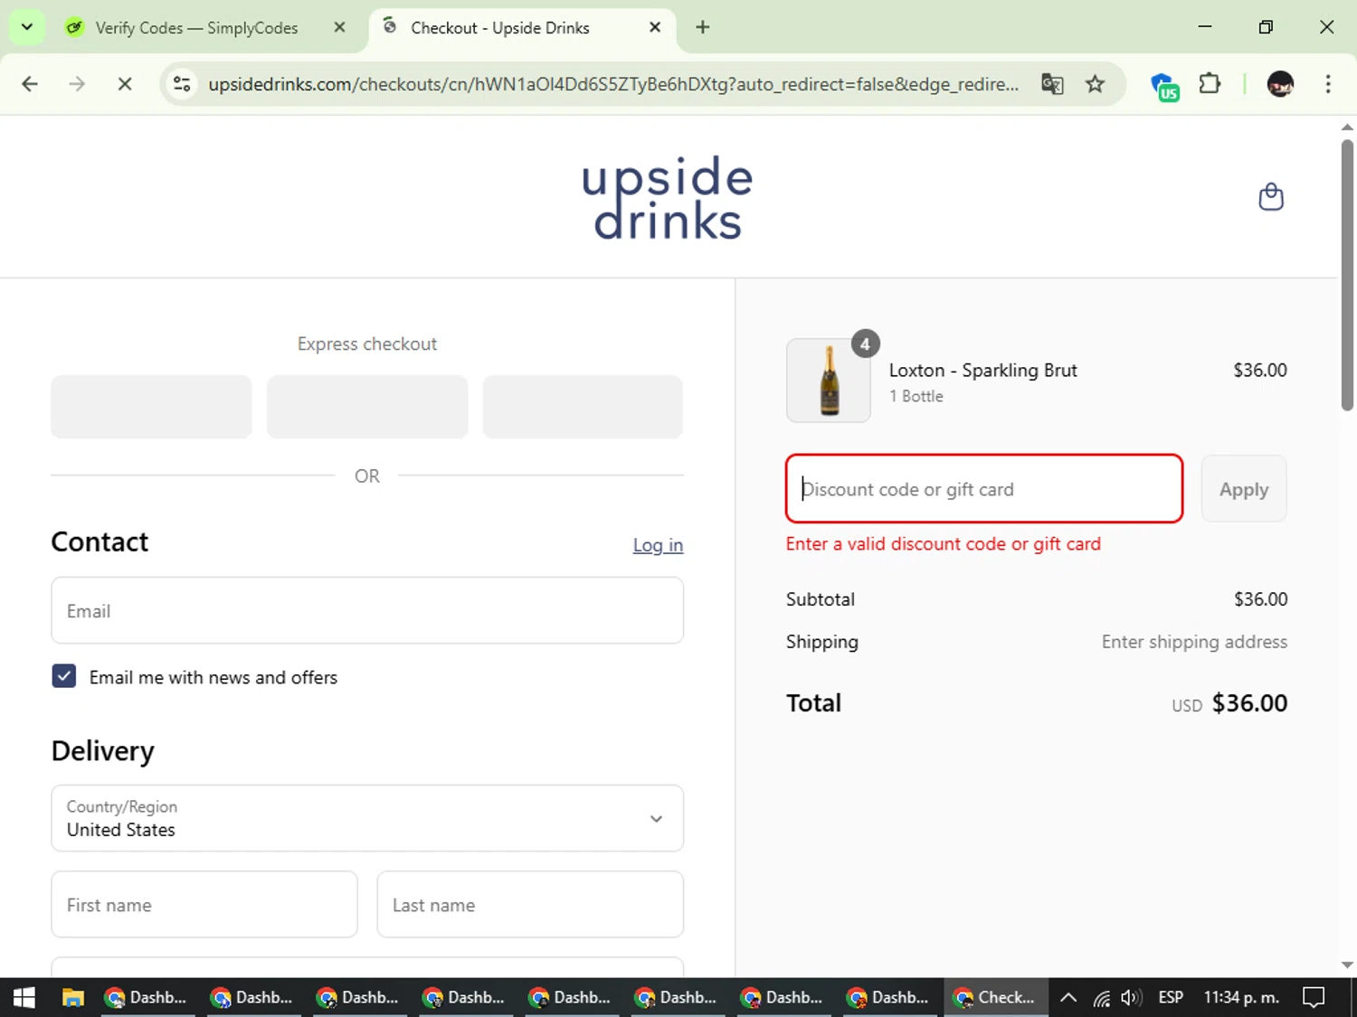This screenshot has height=1017, width=1357.
Task: Click the Log in link
Action: pyautogui.click(x=658, y=545)
